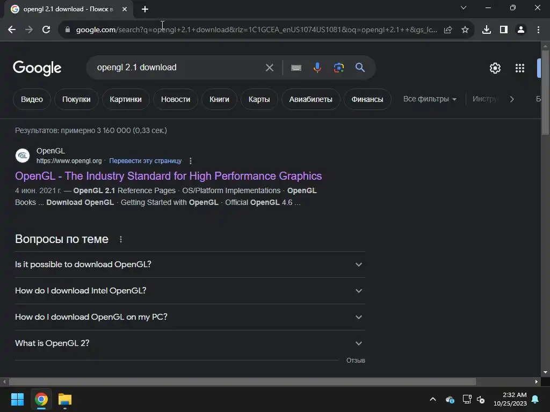The height and width of the screenshot is (412, 550).
Task: Open the tab search dropdown arrow
Action: coord(464,8)
